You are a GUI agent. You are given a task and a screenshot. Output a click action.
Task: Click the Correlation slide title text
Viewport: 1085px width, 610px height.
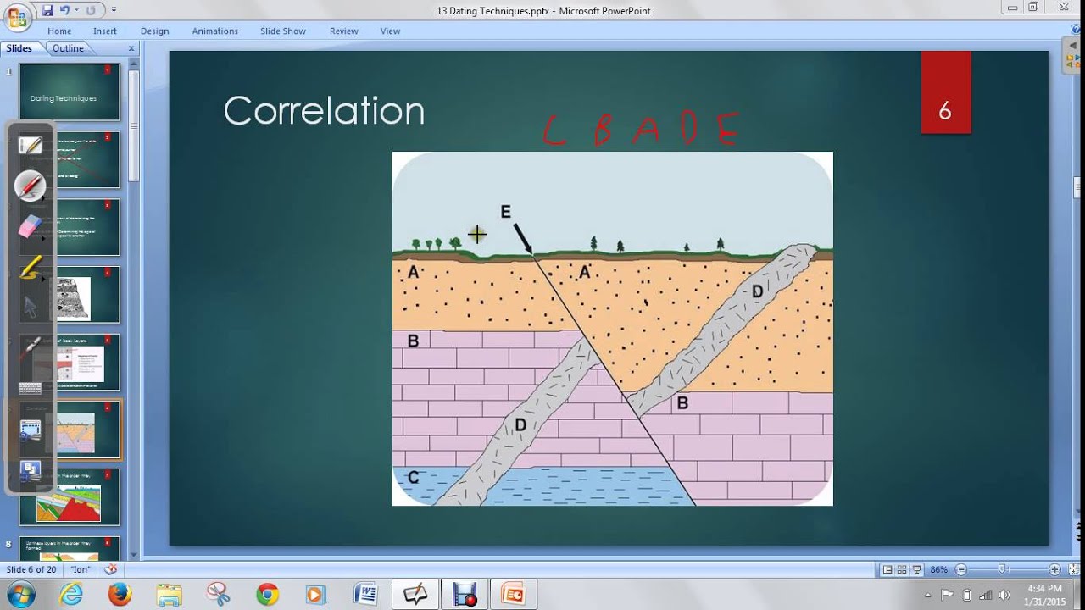[324, 110]
